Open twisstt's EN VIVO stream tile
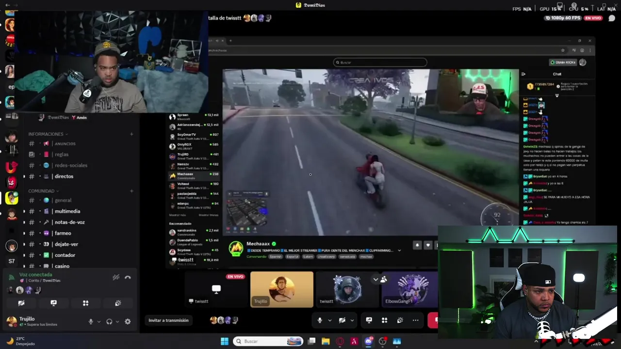The width and height of the screenshot is (621, 349). tap(216, 289)
